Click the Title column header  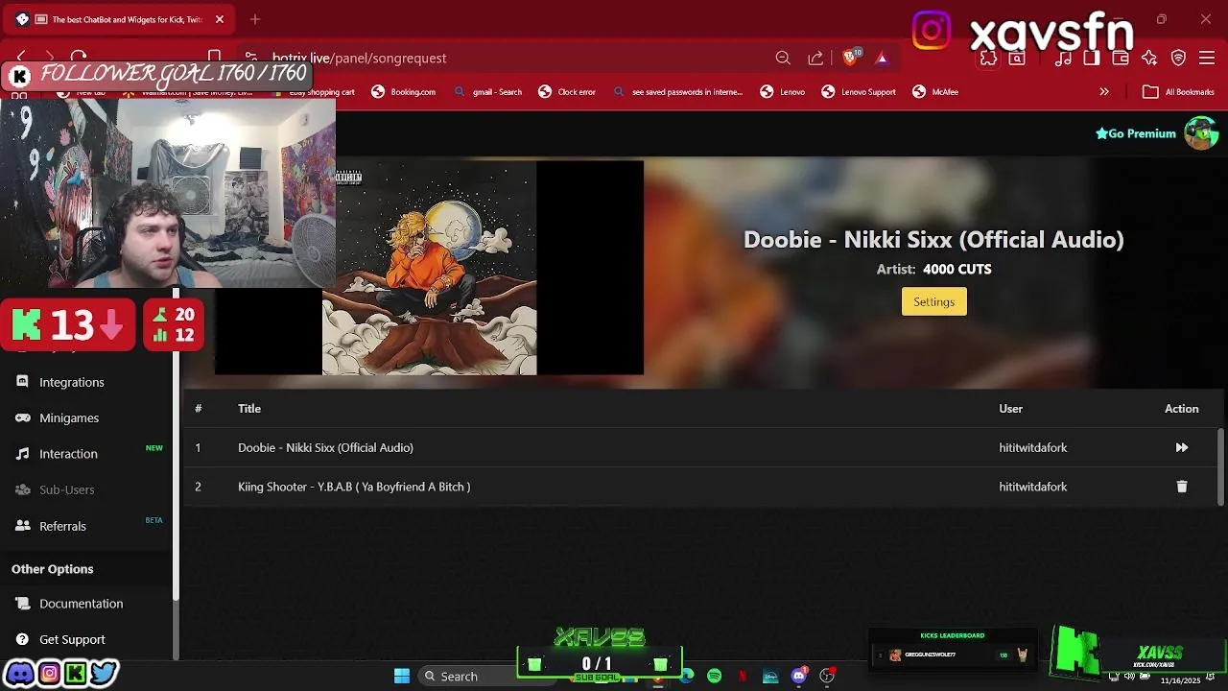click(x=249, y=409)
